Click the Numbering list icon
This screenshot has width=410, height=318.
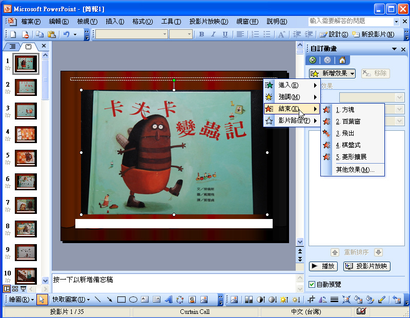(255, 34)
